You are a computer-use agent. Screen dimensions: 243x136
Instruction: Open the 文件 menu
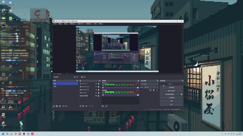pyautogui.click(x=55, y=24)
